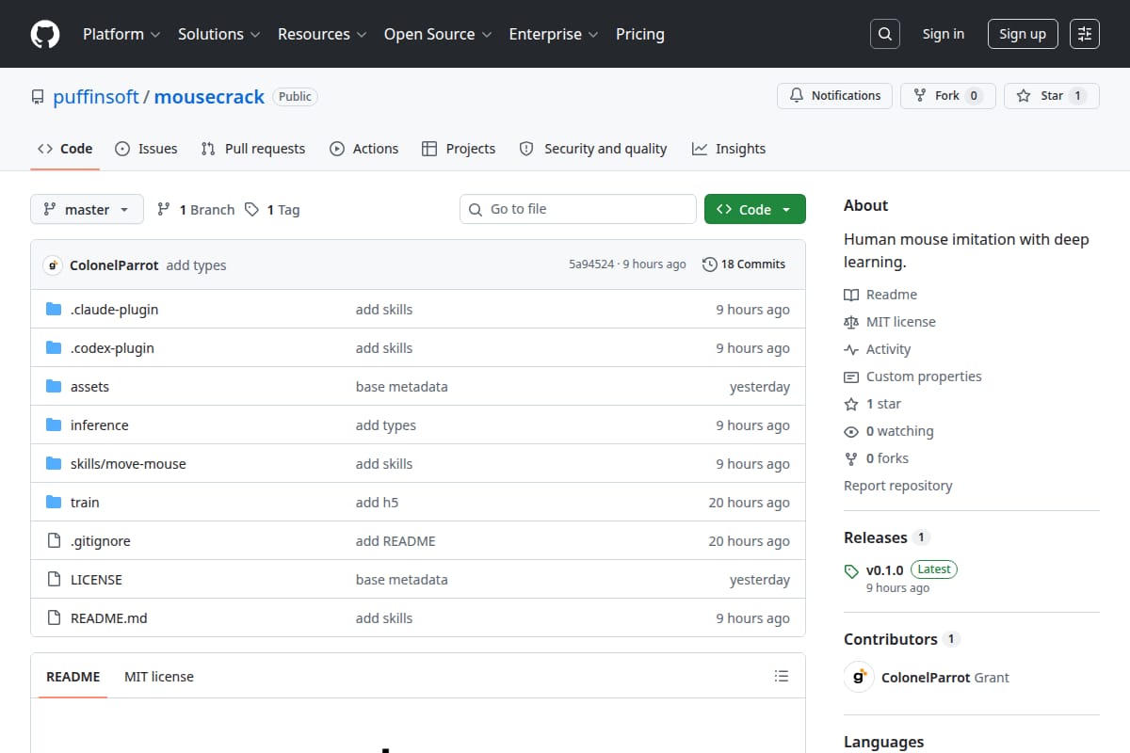The height and width of the screenshot is (753, 1130).
Task: Click the branch icon beside 1 Branch
Action: pyautogui.click(x=164, y=210)
